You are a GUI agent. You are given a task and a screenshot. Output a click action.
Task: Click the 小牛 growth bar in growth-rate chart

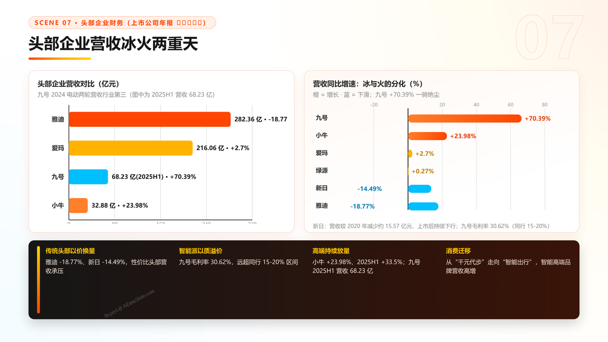427,136
